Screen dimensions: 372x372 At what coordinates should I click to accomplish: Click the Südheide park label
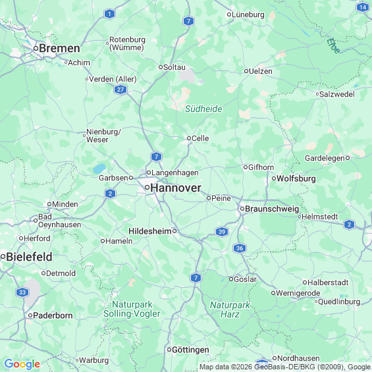203,109
